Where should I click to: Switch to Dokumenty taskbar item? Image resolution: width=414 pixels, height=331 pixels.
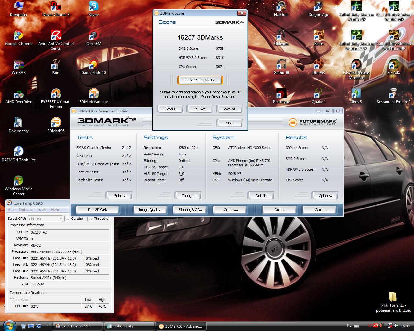[x=129, y=326]
